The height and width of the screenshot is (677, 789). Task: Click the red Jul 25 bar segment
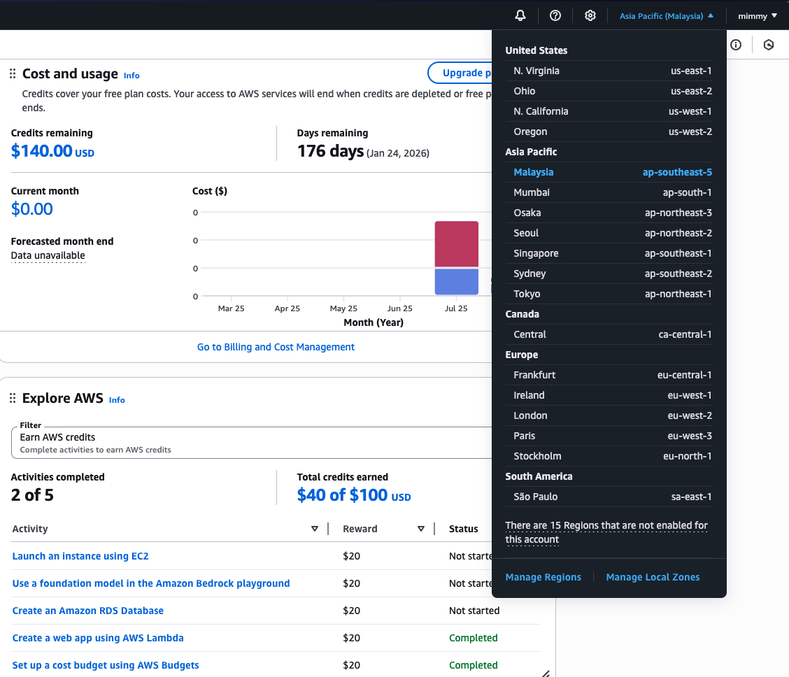[456, 244]
